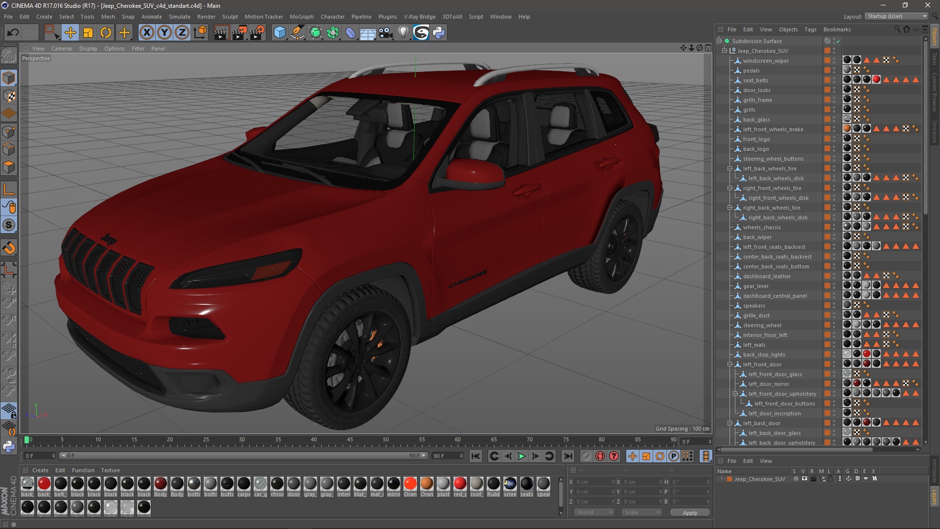
Task: Add a Camera object
Action: (386, 33)
